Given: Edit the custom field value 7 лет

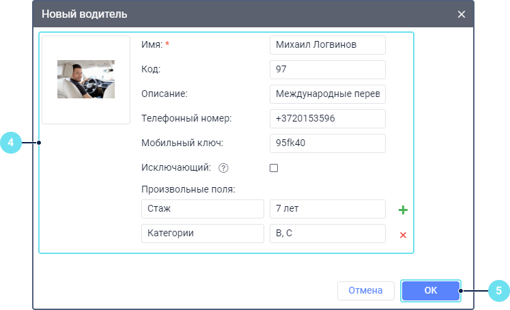Looking at the screenshot, I should 328,209.
